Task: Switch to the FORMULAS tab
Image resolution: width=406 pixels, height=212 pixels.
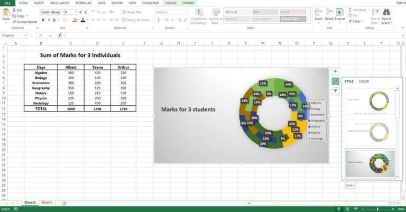Action: click(84, 3)
